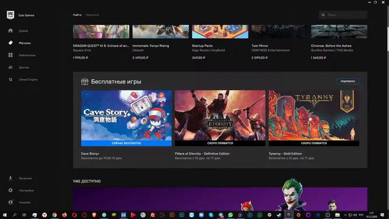
Task: Click Pillars of Eternity - Definitive Edition title
Action: click(x=202, y=154)
